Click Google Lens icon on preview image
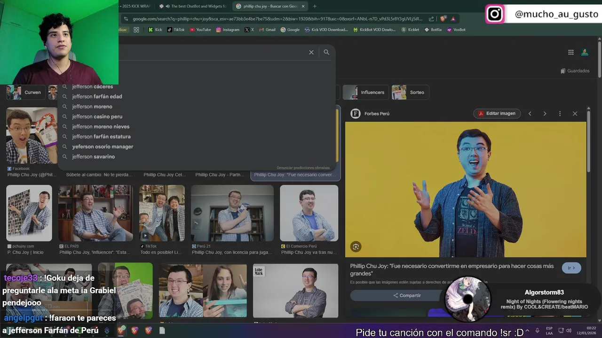 tap(356, 246)
